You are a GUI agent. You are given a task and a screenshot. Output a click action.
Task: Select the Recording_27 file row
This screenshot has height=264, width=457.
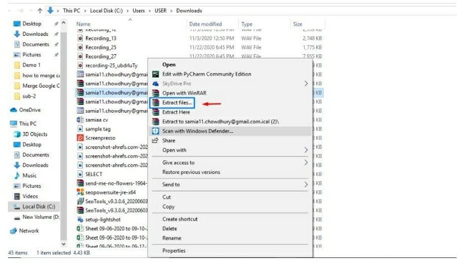point(200,56)
